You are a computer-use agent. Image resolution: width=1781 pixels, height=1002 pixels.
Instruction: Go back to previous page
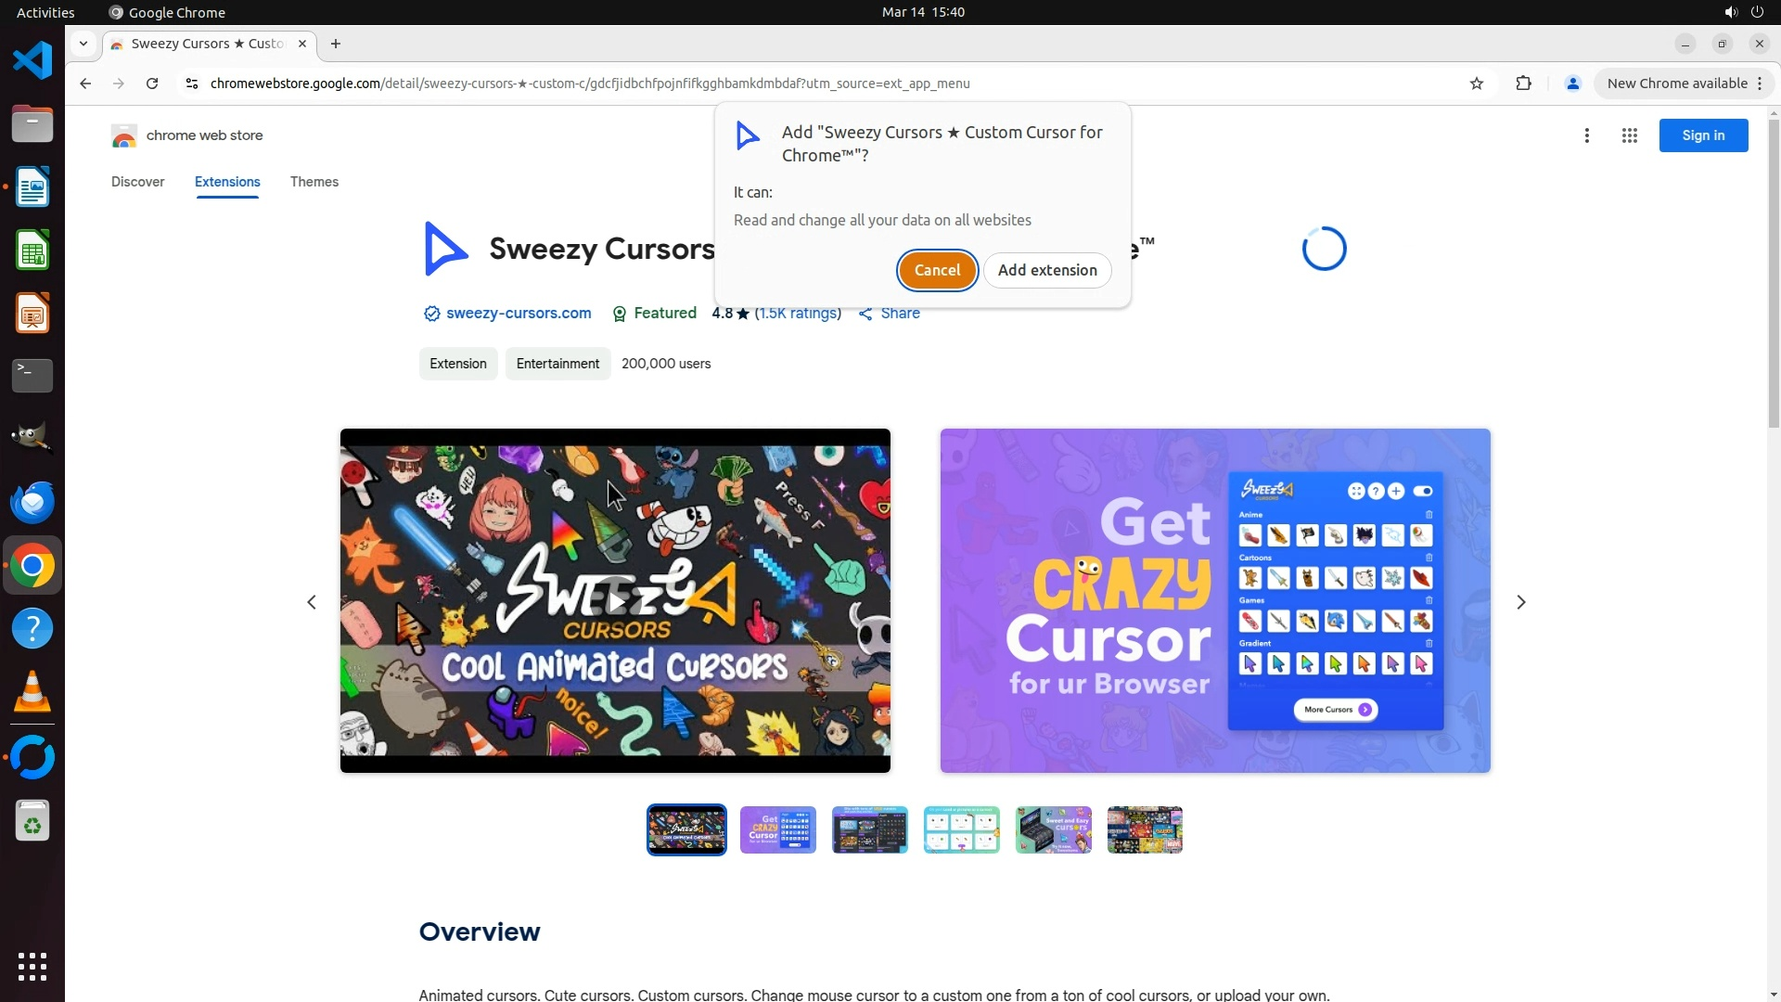click(85, 83)
